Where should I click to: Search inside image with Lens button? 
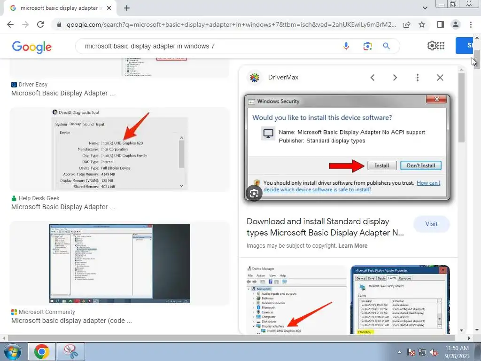tap(254, 193)
